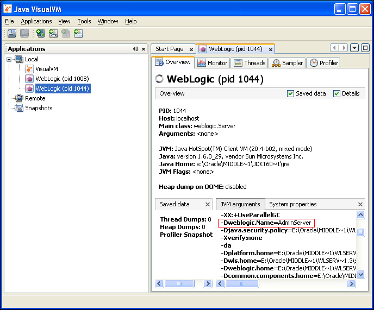Maximize the editor window area
The height and width of the screenshot is (310, 374).
(x=365, y=48)
